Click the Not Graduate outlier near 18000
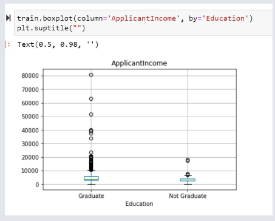275x221 pixels. click(188, 160)
